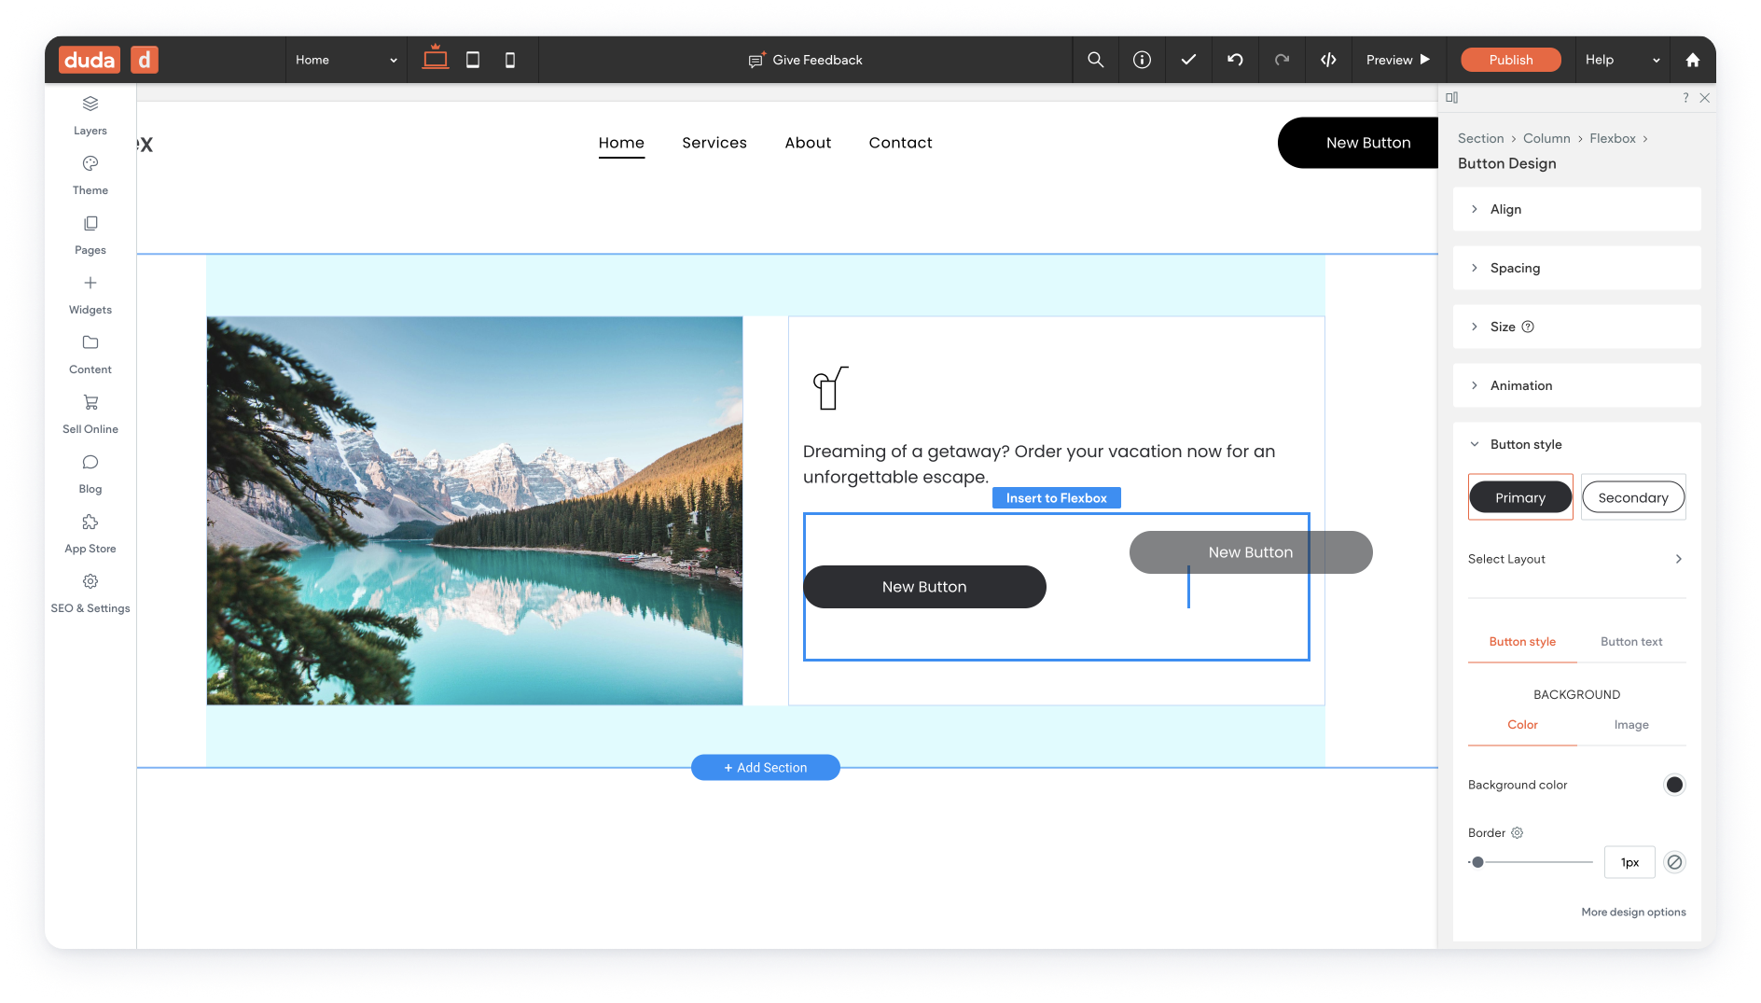Collapse the Button style section

point(1576,444)
